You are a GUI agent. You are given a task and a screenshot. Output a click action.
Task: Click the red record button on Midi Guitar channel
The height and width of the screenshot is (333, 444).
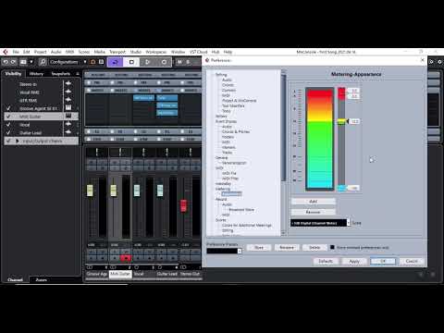click(126, 258)
